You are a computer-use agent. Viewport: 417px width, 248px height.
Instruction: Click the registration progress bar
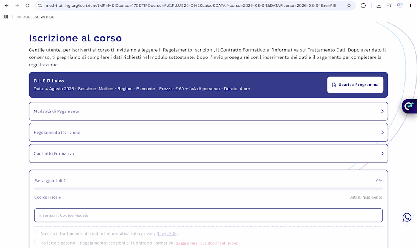point(208,189)
